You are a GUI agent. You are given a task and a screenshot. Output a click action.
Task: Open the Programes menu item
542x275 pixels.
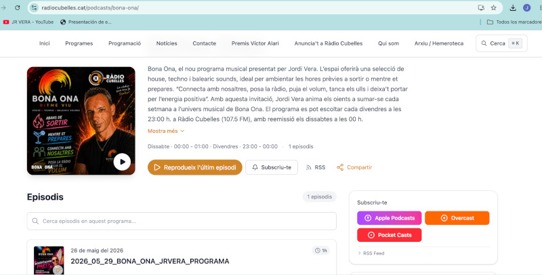79,43
